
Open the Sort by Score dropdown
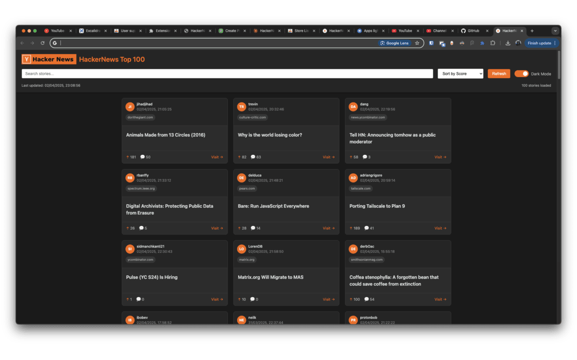click(x=460, y=74)
